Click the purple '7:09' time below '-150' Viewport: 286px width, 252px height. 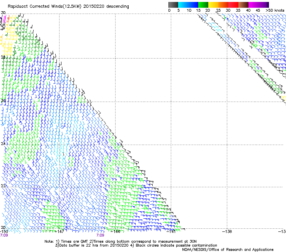pos(4,235)
